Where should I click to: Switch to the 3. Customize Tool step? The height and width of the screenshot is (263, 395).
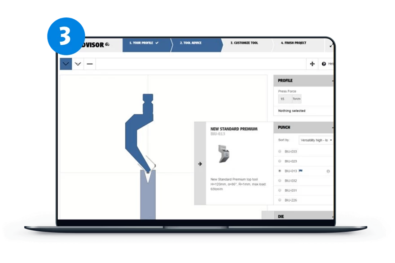(245, 42)
